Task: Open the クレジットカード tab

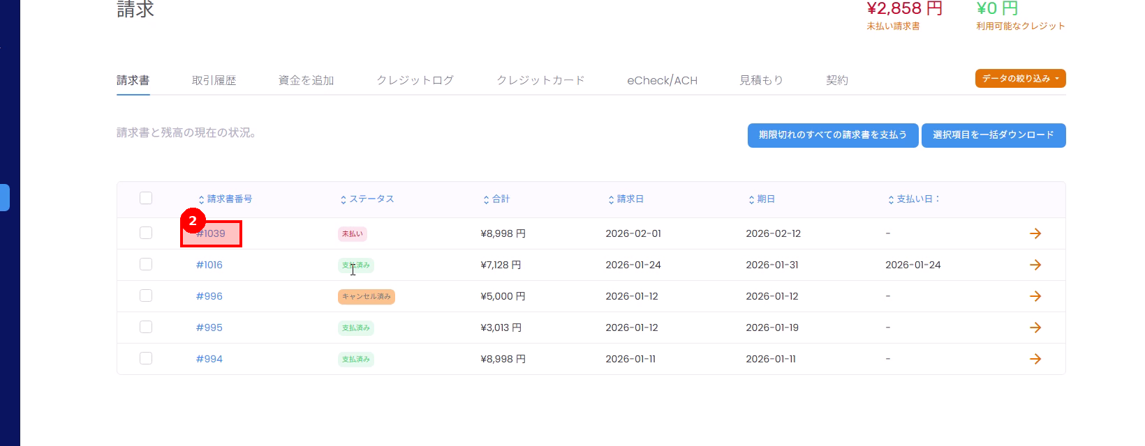Action: click(540, 80)
